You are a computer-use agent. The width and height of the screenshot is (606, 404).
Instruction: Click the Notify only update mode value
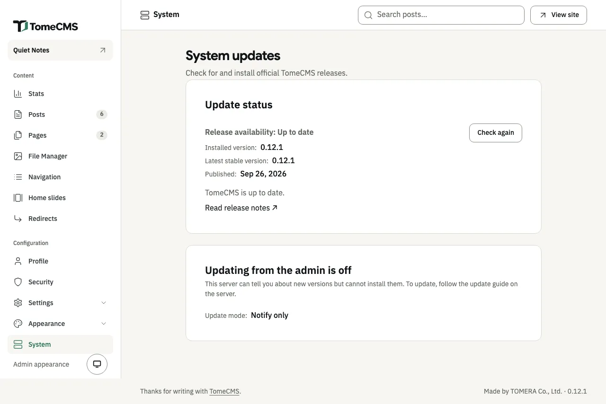pyautogui.click(x=269, y=315)
